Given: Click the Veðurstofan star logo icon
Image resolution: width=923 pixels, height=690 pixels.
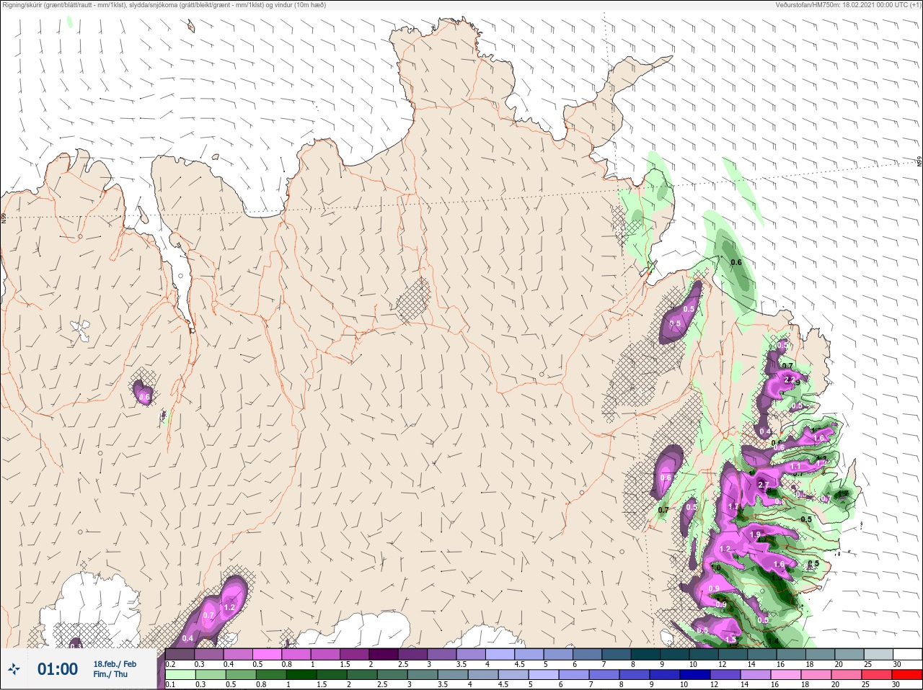Looking at the screenshot, I should [x=14, y=669].
